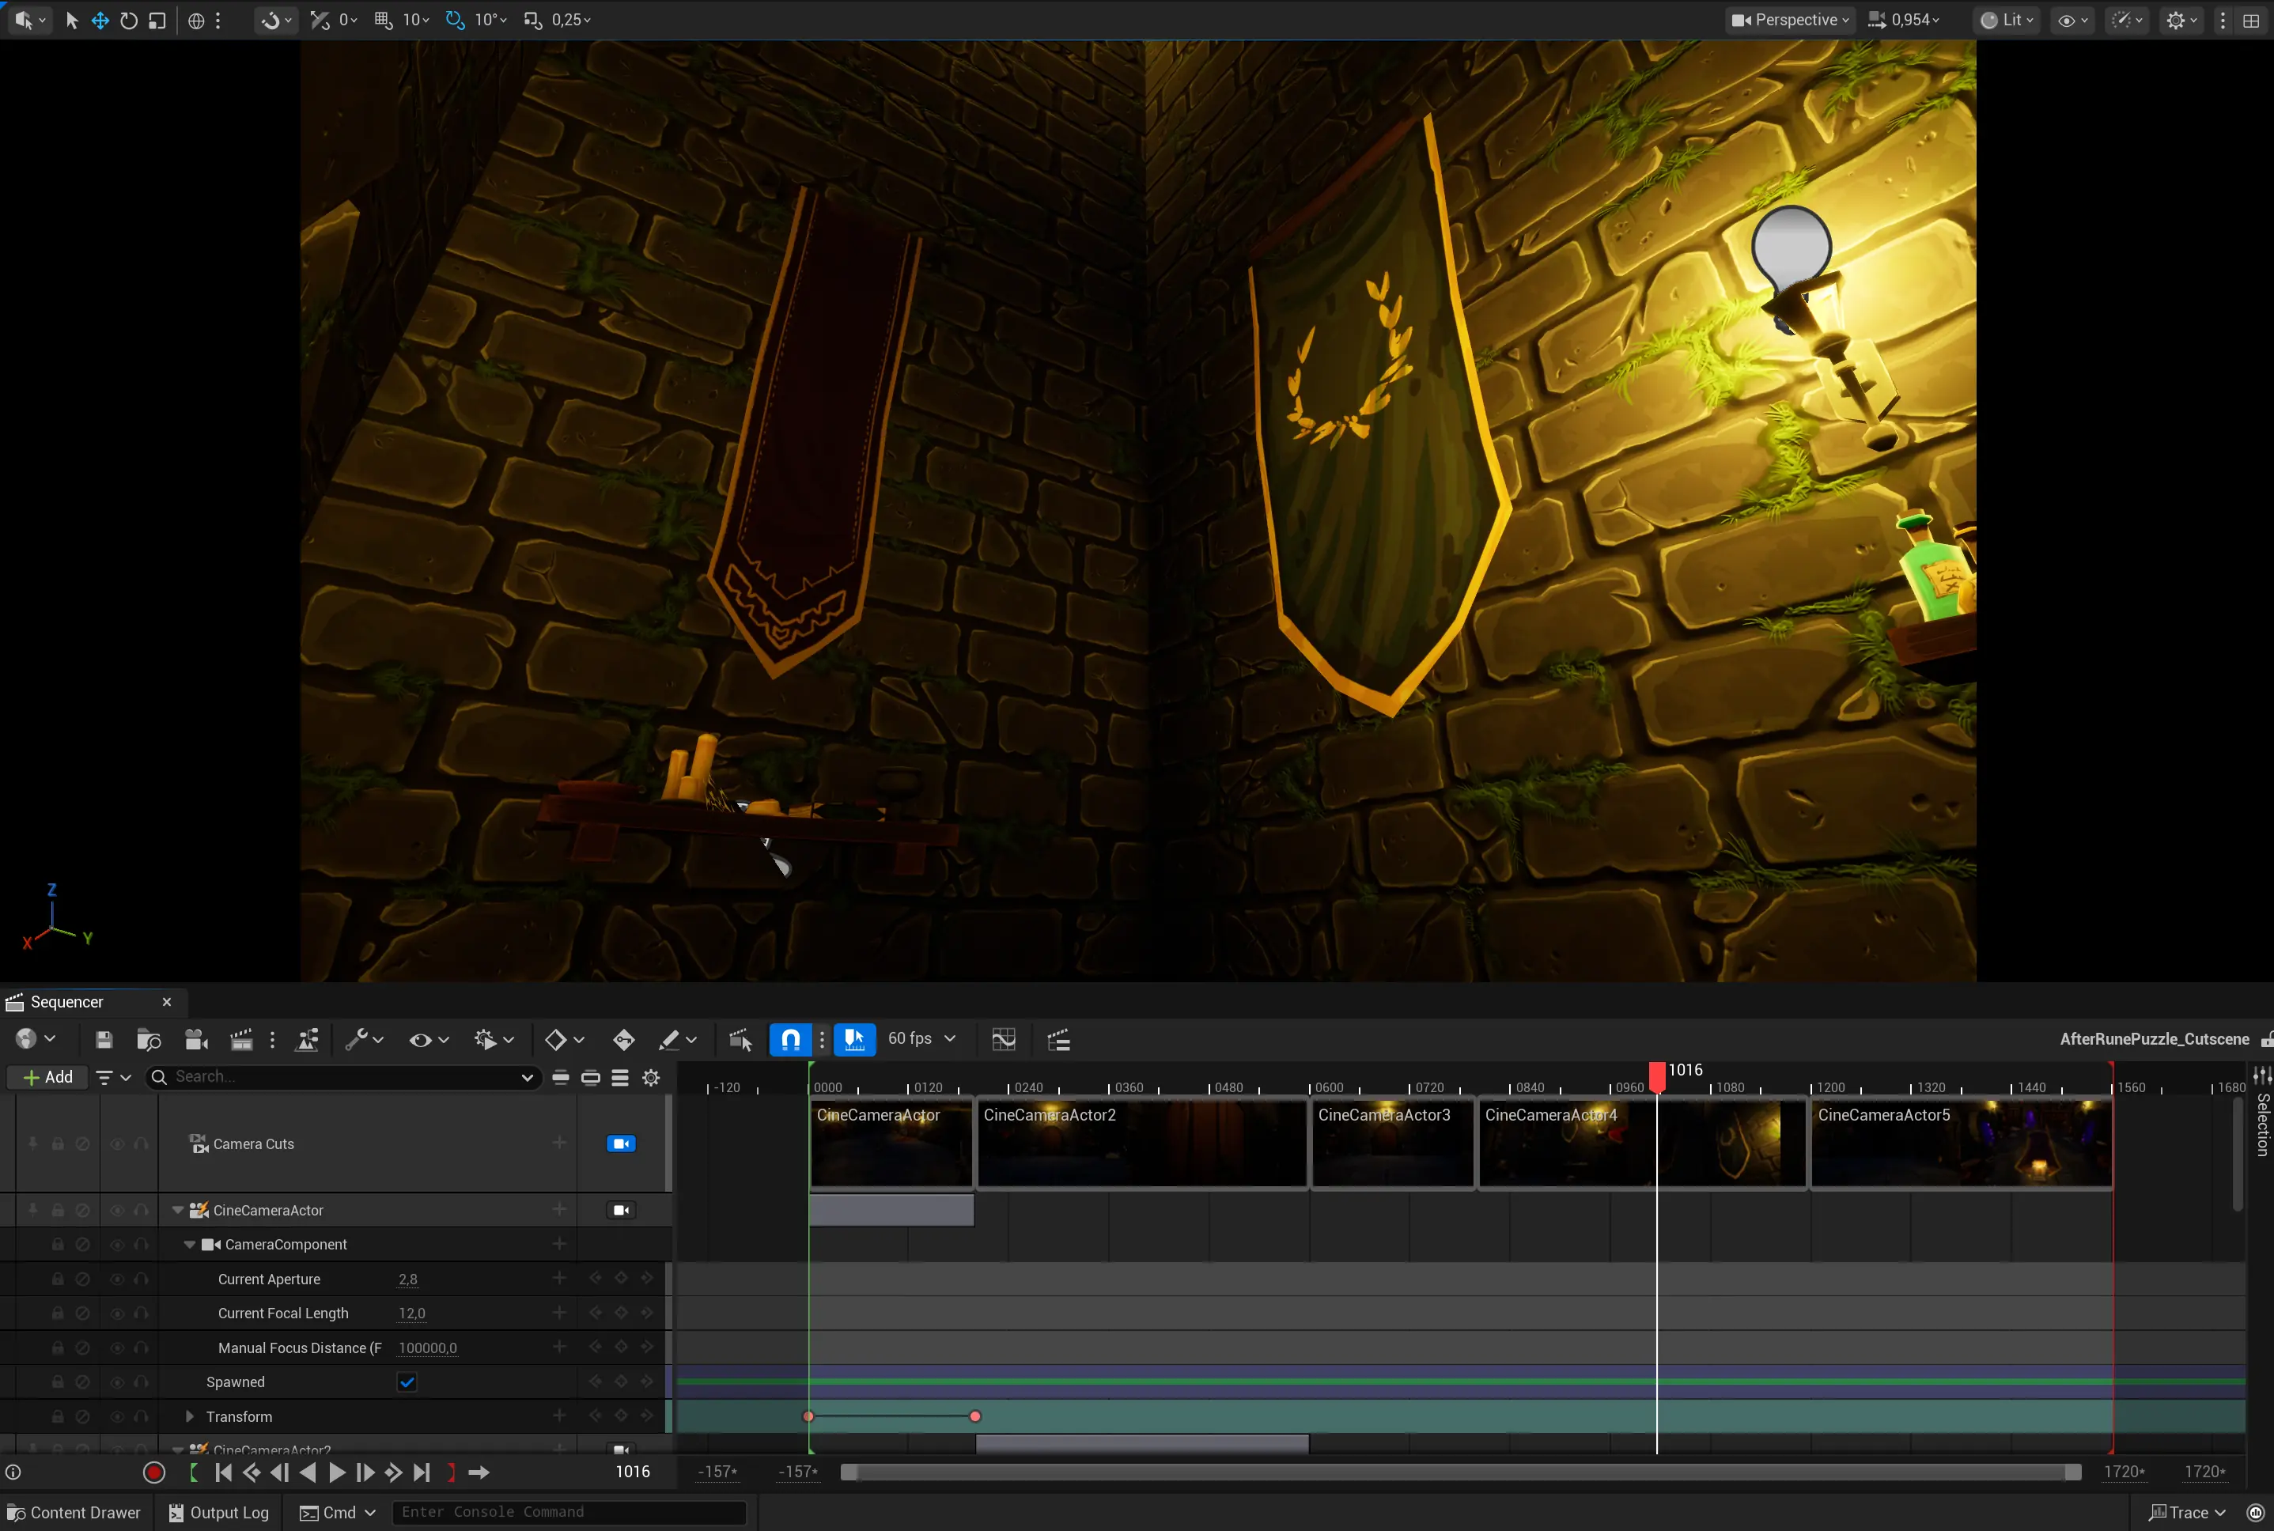Create a new camera with the camera icon
The width and height of the screenshot is (2274, 1531).
(196, 1039)
